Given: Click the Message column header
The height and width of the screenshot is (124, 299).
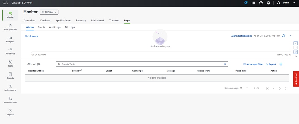Looking at the screenshot, I should tap(171, 71).
